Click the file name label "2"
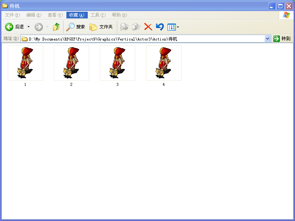The width and height of the screenshot is (295, 221). tap(71, 85)
